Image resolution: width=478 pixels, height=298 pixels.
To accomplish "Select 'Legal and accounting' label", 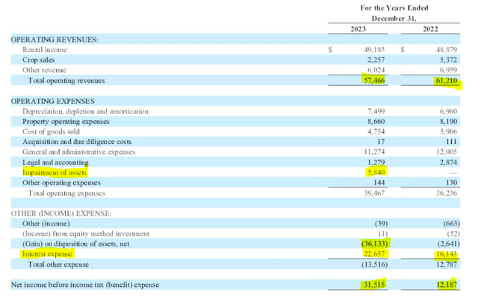I will [55, 162].
